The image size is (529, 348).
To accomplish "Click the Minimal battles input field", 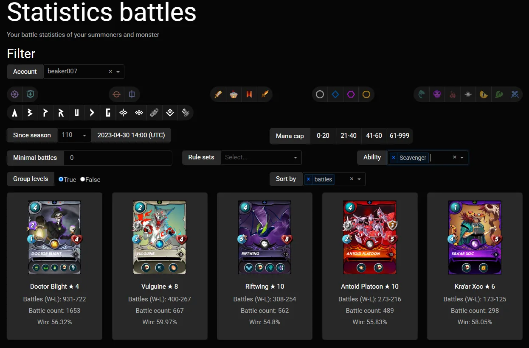I will pos(118,158).
